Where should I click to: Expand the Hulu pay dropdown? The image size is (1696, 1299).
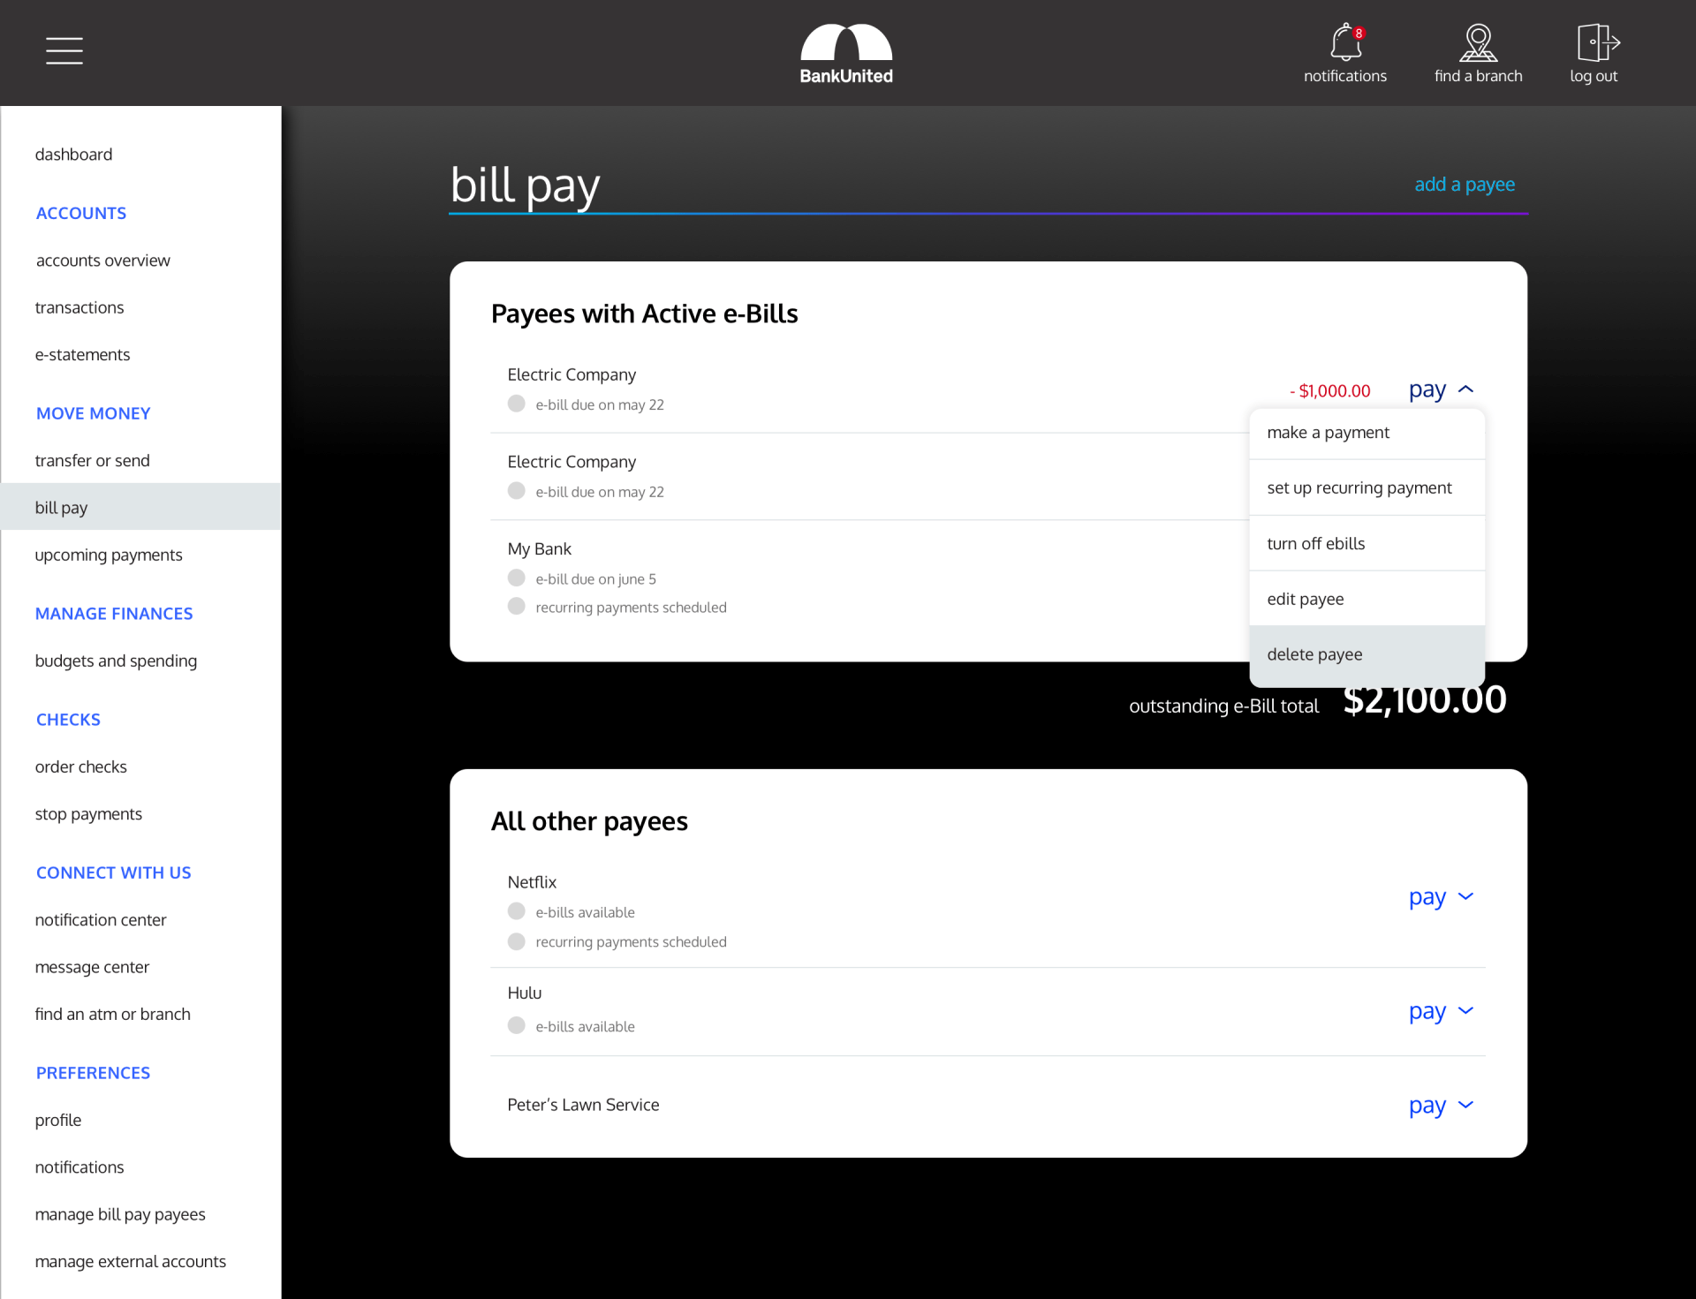1442,1011
